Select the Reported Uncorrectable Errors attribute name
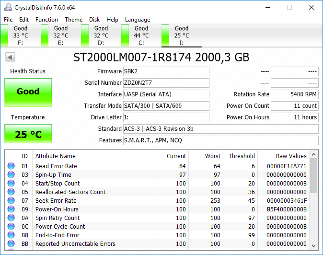Image resolution: width=323 pixels, height=255 pixels. pyautogui.click(x=75, y=244)
